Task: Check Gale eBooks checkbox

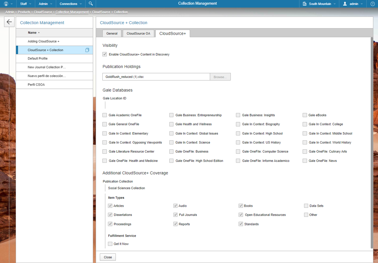Action: point(305,115)
